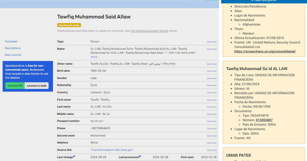Click link icon before sanctionssearch.ofac.treas.gov

(x=92, y=150)
